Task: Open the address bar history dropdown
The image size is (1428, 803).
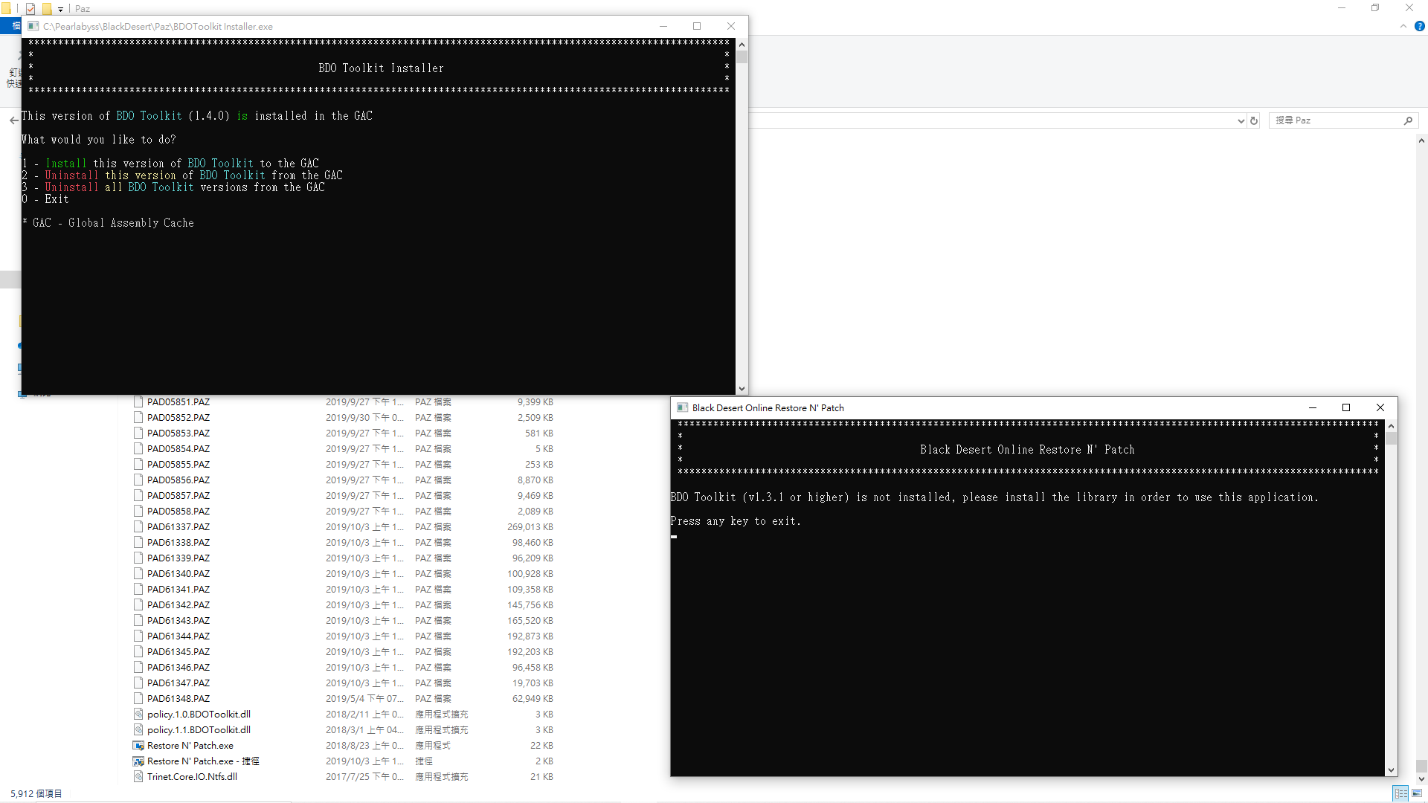Action: tap(1241, 120)
